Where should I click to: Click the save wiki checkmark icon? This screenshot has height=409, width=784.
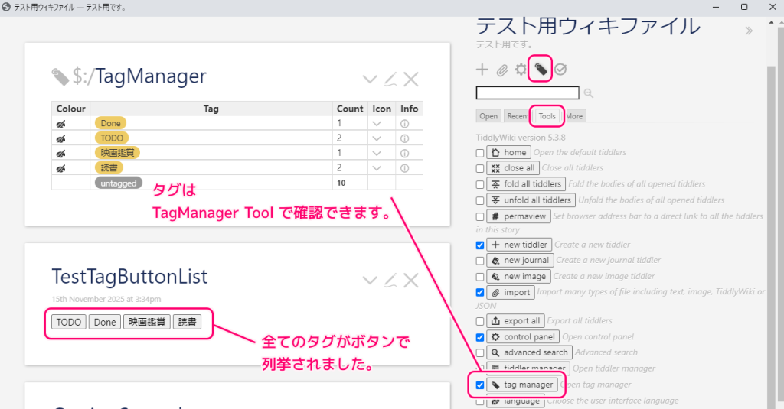[560, 70]
